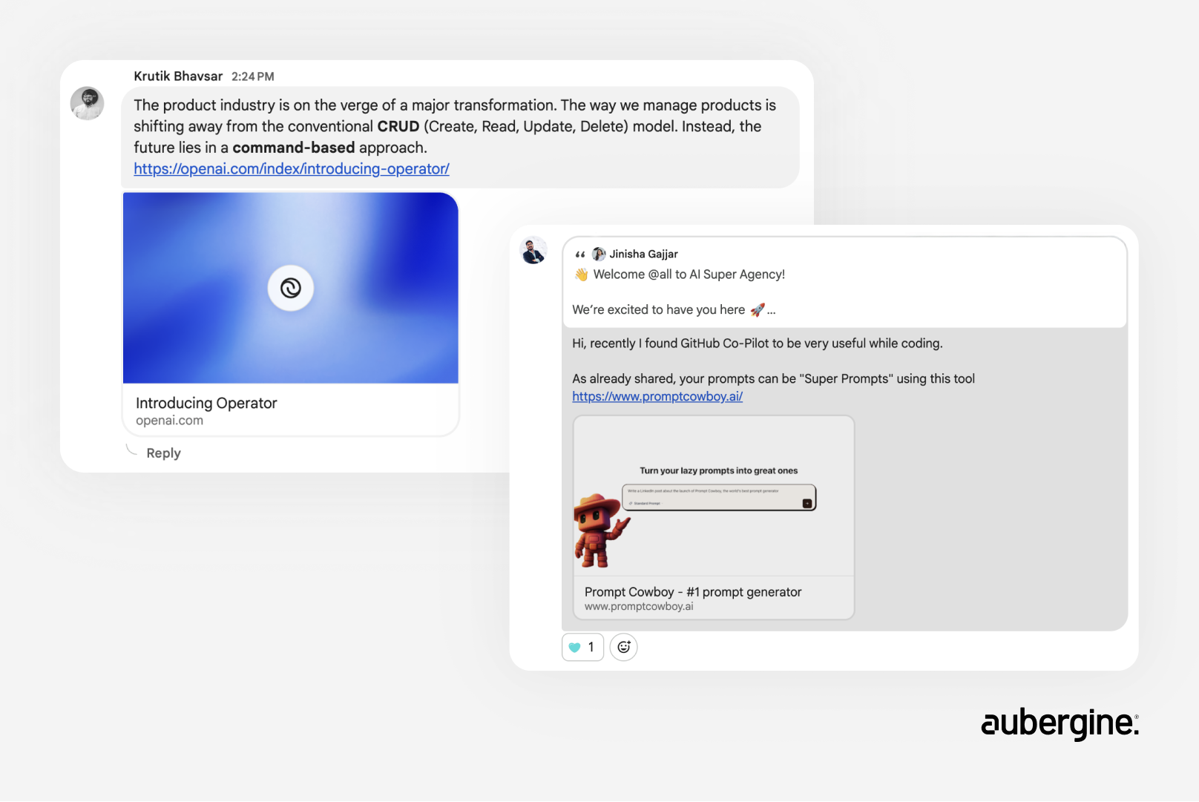The width and height of the screenshot is (1199, 802).
Task: Click sender name Krutik Bhavsar
Action: point(178,76)
